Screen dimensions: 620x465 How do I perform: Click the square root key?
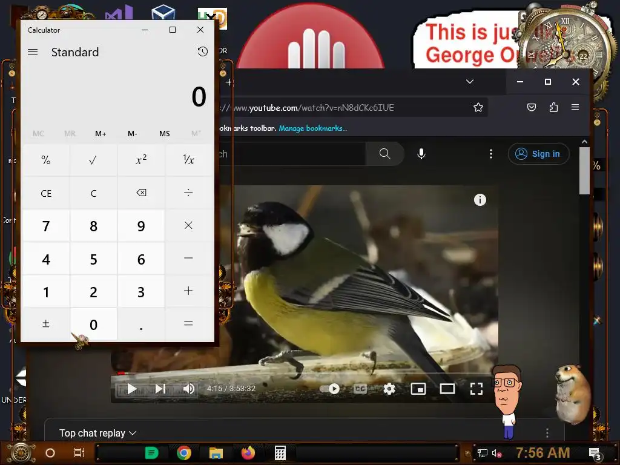(93, 160)
